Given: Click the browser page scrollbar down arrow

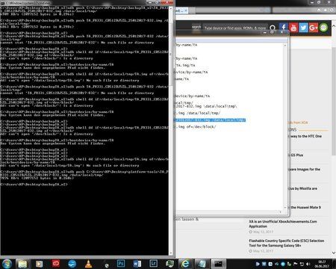Looking at the screenshot, I should (x=334, y=253).
